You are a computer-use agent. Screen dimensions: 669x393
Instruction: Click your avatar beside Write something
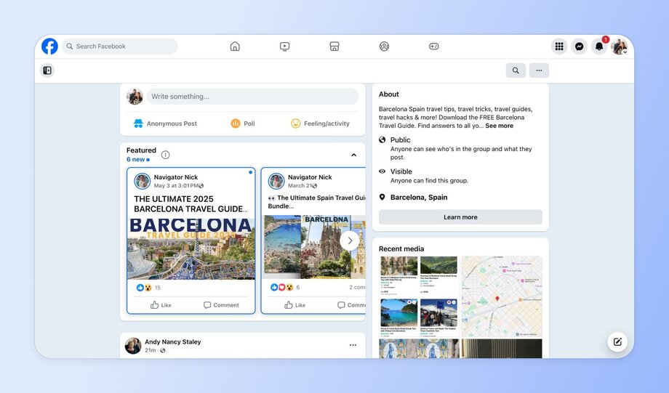[x=135, y=97]
